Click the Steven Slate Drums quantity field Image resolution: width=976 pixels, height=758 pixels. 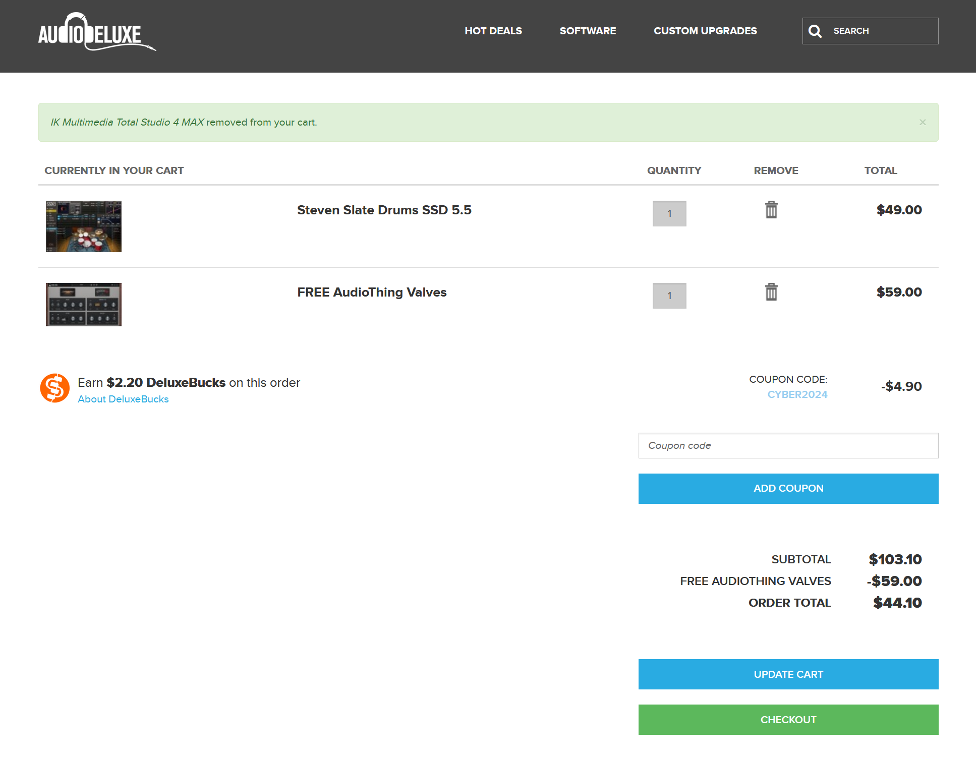669,213
